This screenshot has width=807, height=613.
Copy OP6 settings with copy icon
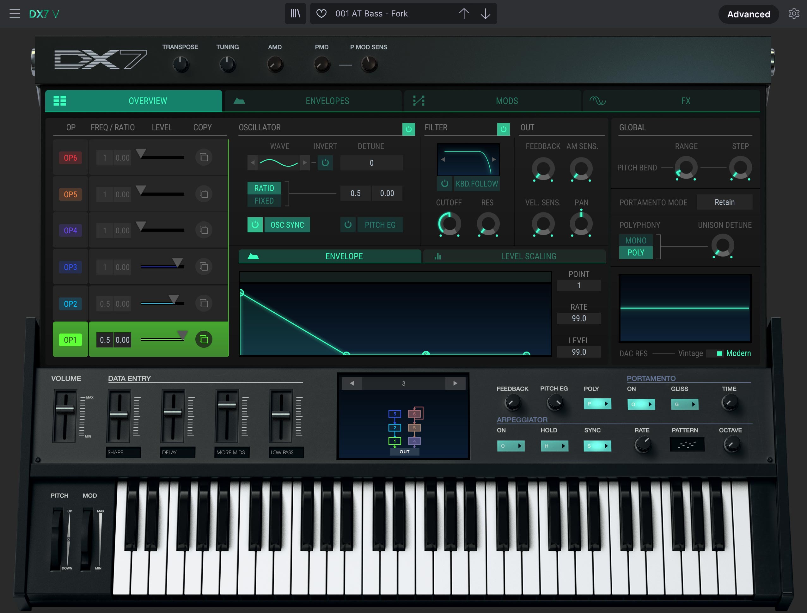pos(204,157)
